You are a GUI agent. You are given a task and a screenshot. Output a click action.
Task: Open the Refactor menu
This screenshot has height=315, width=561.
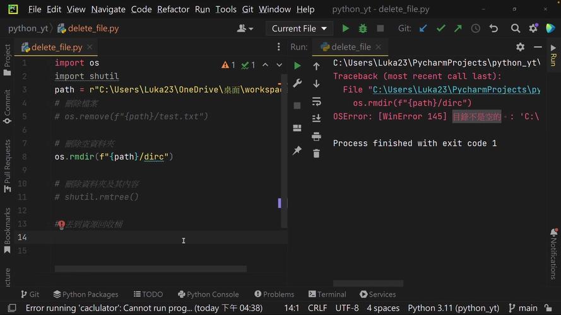(173, 9)
